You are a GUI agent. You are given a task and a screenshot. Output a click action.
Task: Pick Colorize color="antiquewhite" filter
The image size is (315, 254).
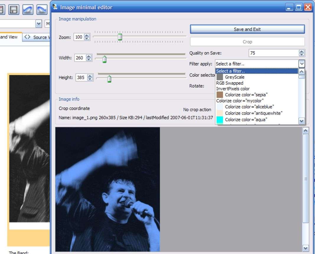coord(254,113)
